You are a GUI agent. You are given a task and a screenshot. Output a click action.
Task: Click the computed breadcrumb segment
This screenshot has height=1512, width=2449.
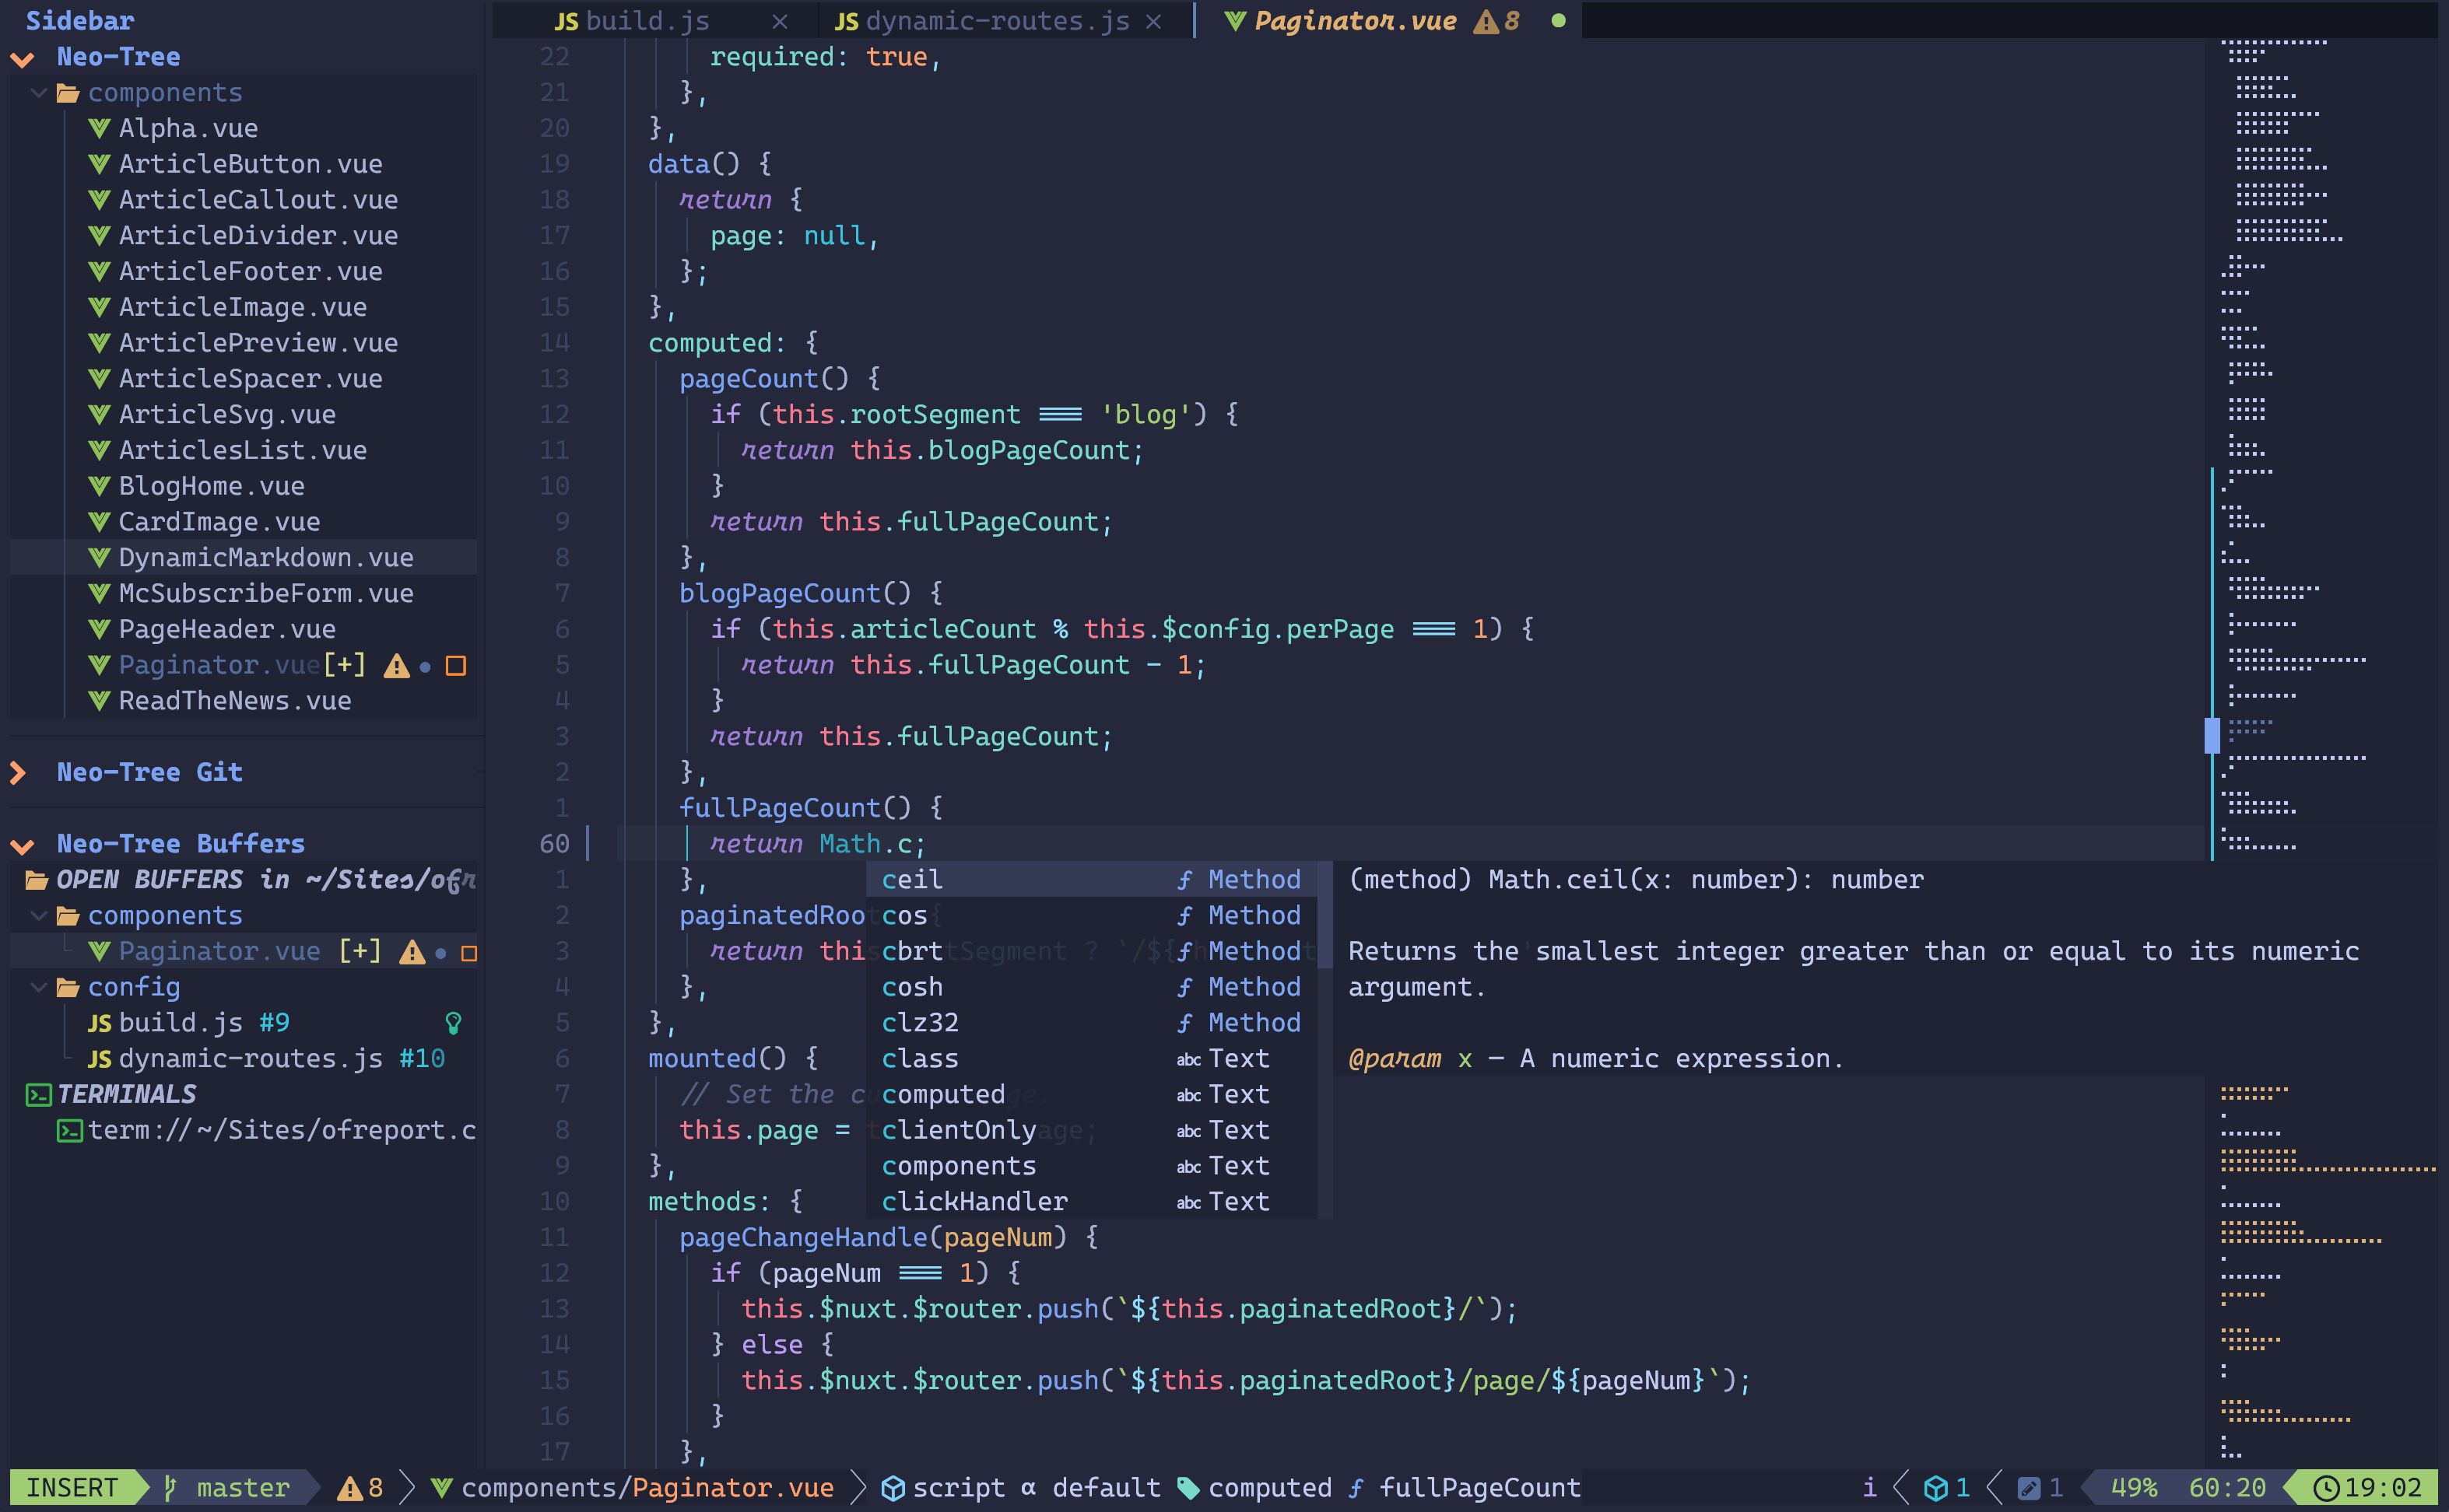coord(1254,1489)
